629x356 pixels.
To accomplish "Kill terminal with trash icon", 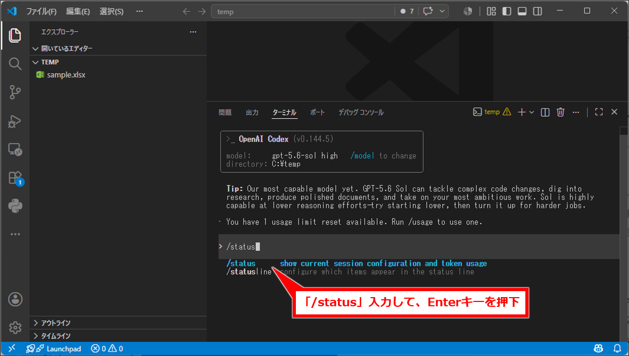I will coord(560,112).
